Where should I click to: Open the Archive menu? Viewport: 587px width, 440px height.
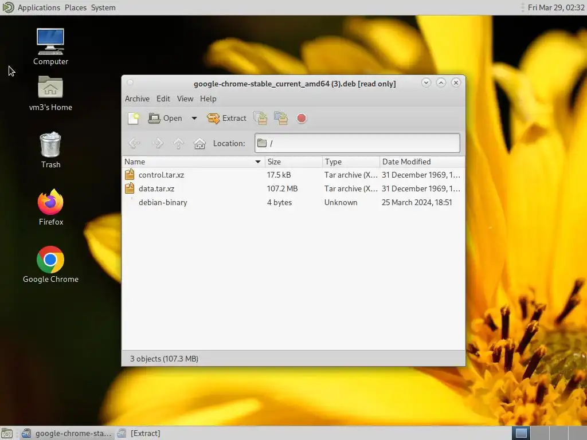coord(137,99)
